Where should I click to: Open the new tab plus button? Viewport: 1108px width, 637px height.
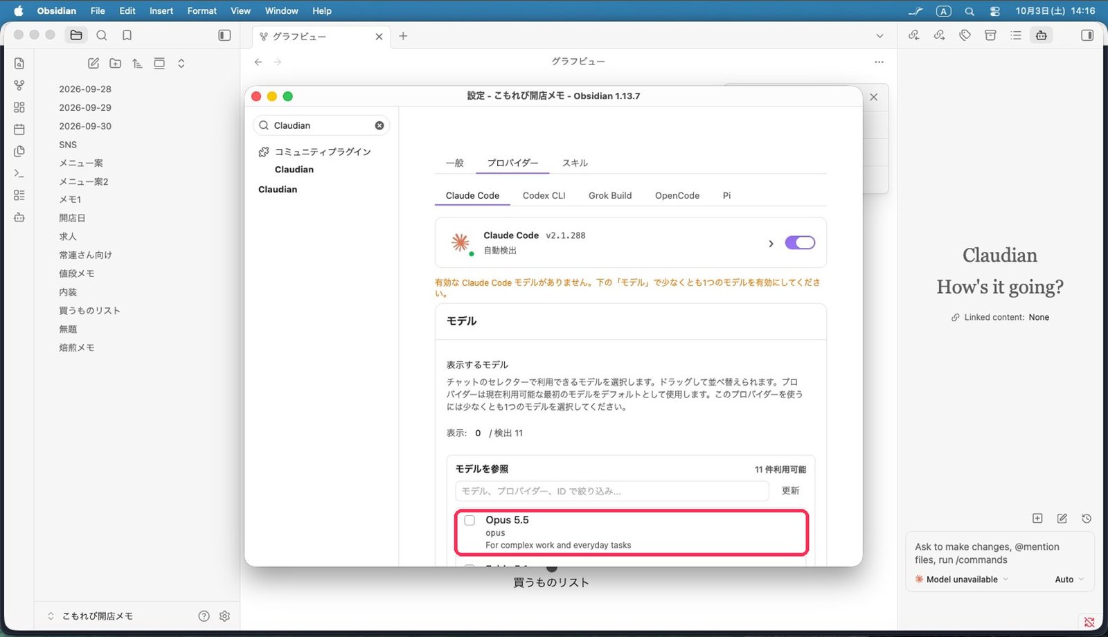[403, 36]
